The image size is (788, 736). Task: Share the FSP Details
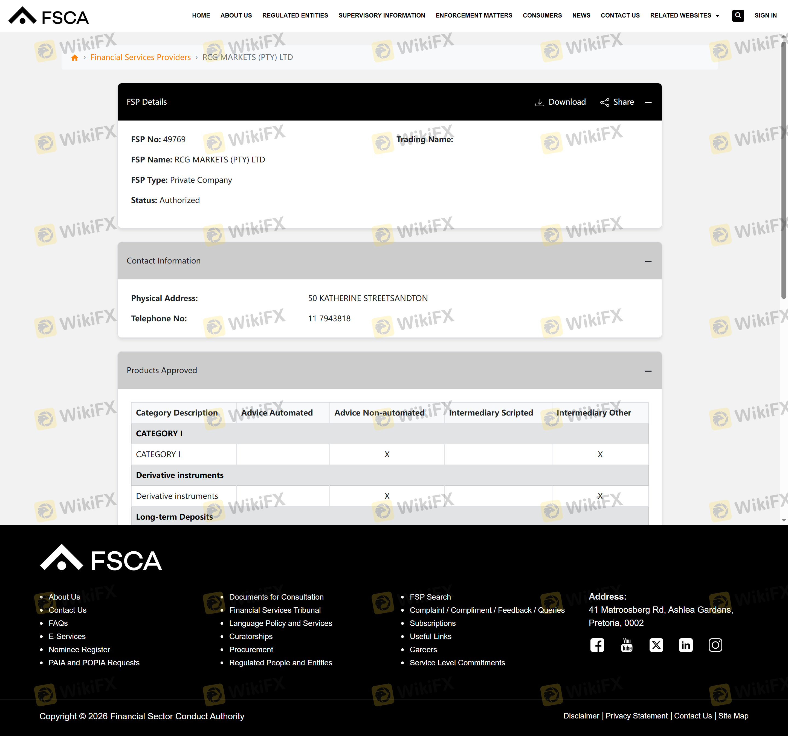[617, 102]
